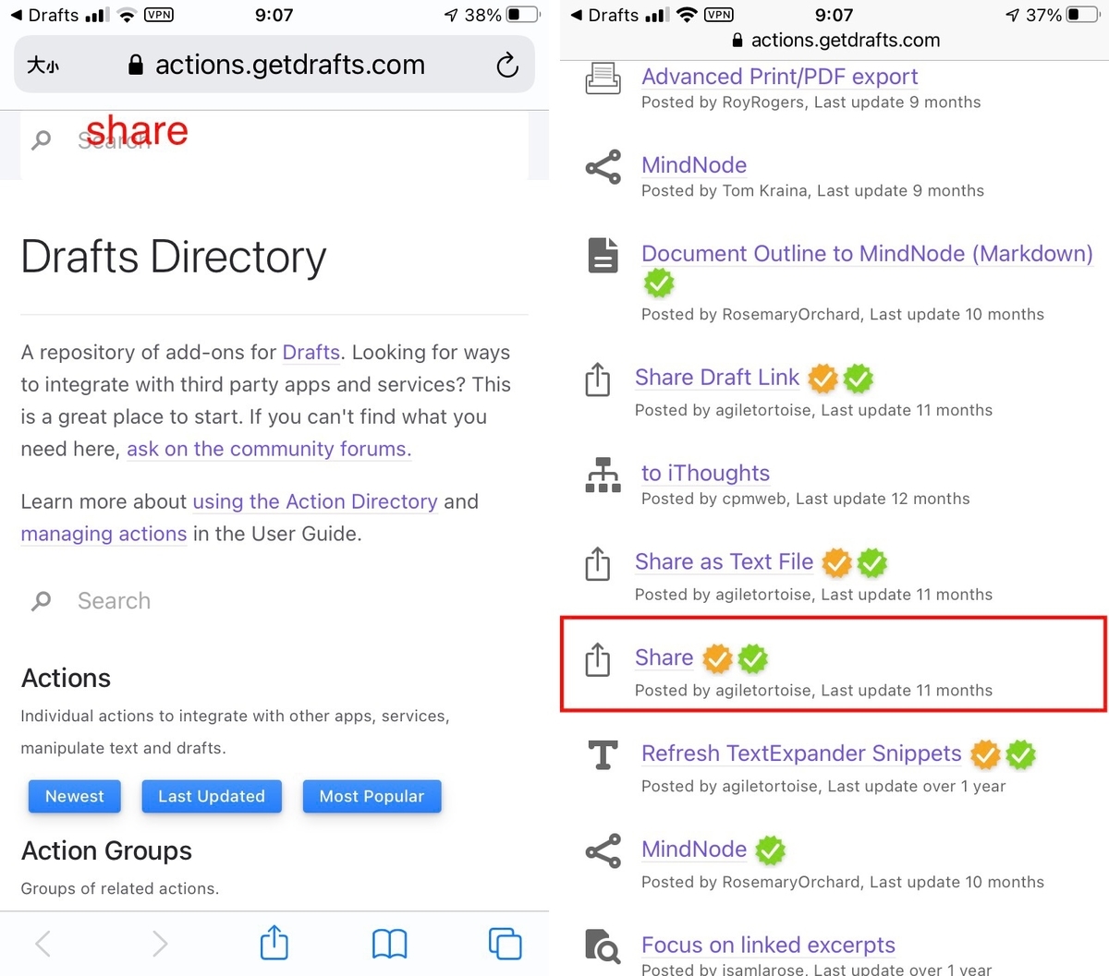The height and width of the screenshot is (976, 1109).
Task: Tap the magnifier icon in the lower Search field
Action: pyautogui.click(x=42, y=601)
